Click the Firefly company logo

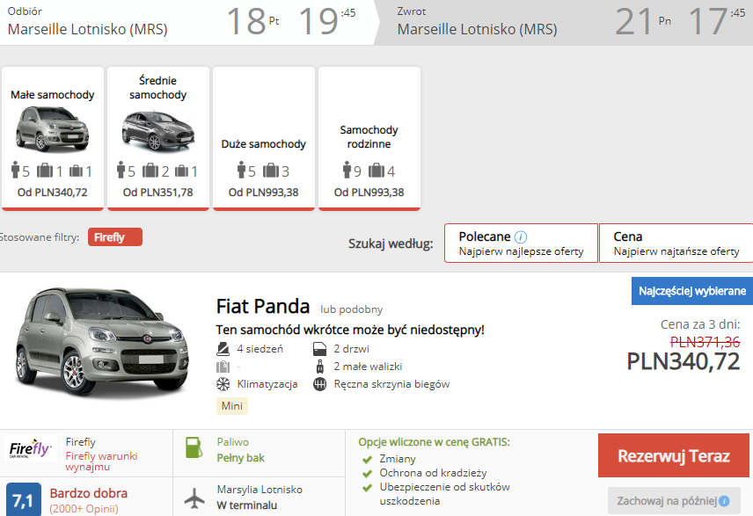point(30,449)
